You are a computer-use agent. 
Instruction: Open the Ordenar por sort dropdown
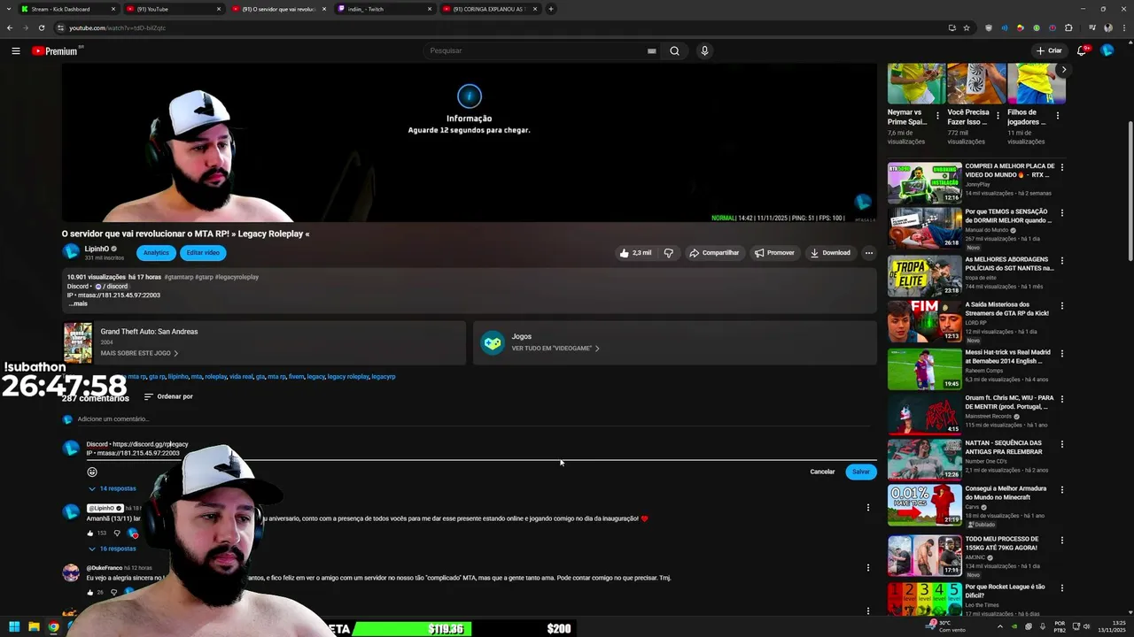(x=168, y=396)
